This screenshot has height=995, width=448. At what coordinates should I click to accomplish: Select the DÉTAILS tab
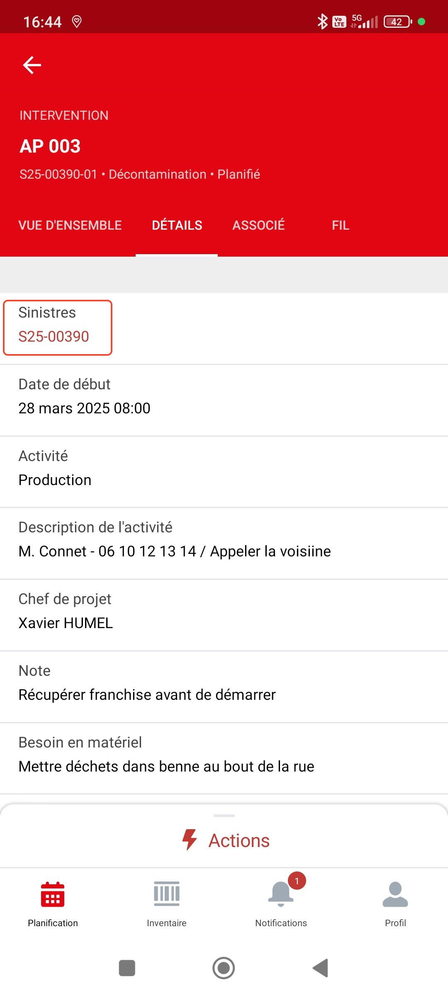coord(177,225)
